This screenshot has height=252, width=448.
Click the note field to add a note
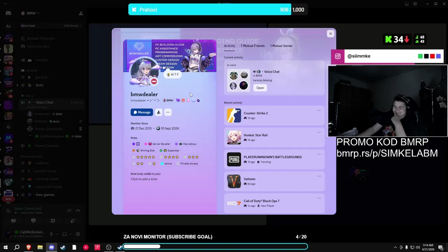pyautogui.click(x=144, y=179)
